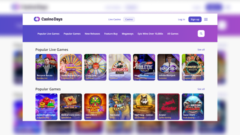Open Epic Wins Over 10,000x
Screen dimensions: 240x135
coord(150,34)
